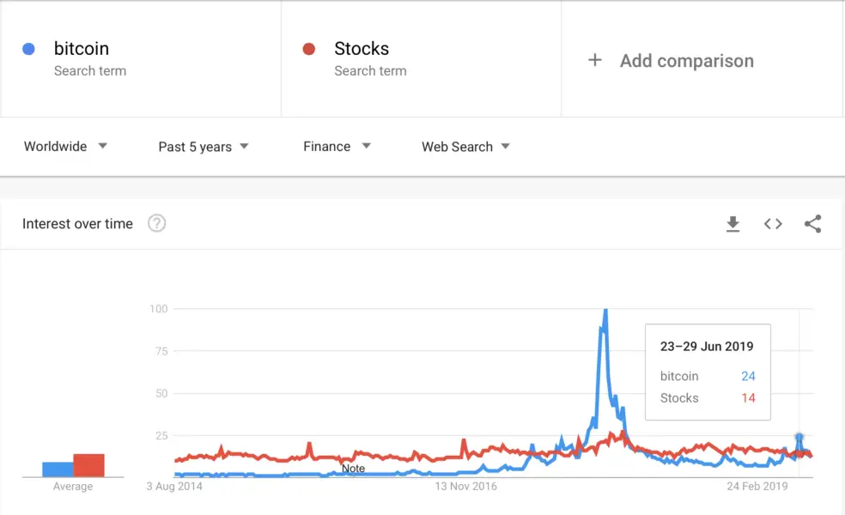Click the red Average bar
The width and height of the screenshot is (845, 515).
tap(88, 465)
